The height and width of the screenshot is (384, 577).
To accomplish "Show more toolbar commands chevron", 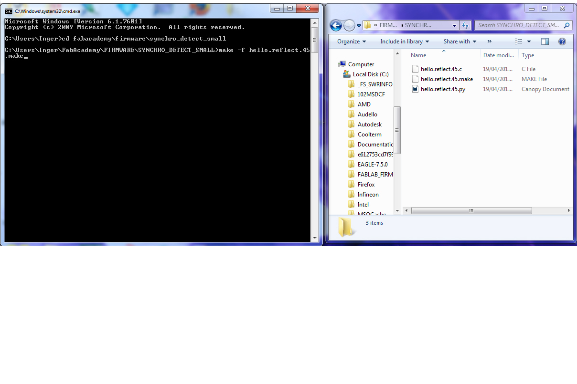I will pos(489,42).
